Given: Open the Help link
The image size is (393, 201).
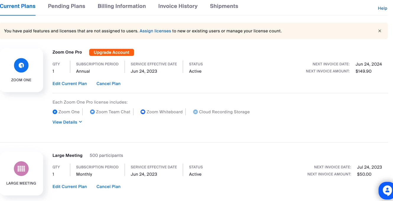Looking at the screenshot, I should click(382, 8).
